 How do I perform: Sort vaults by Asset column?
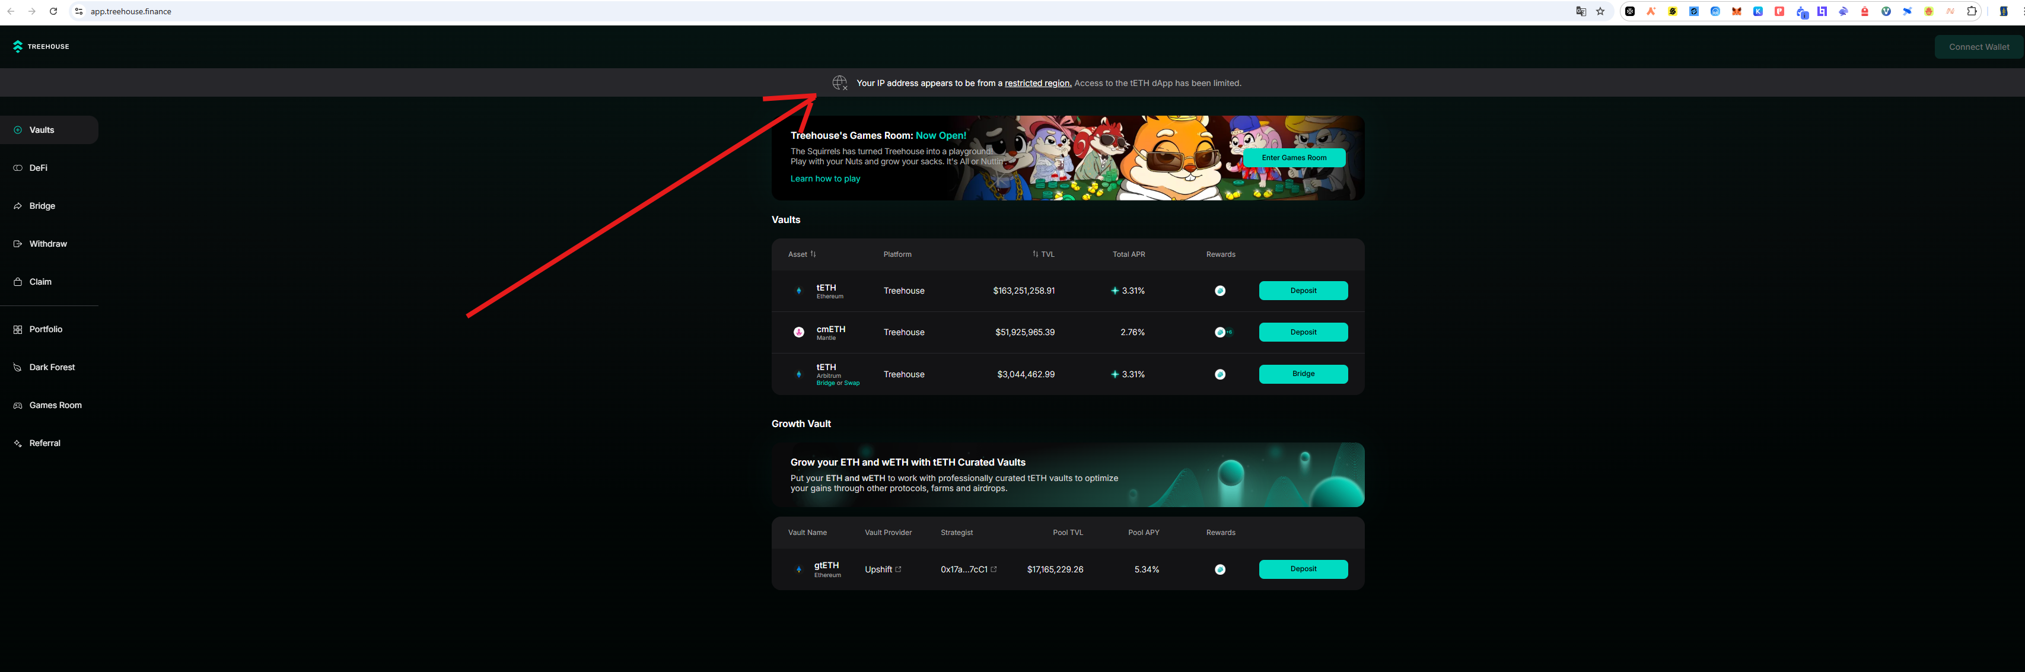[x=802, y=254]
